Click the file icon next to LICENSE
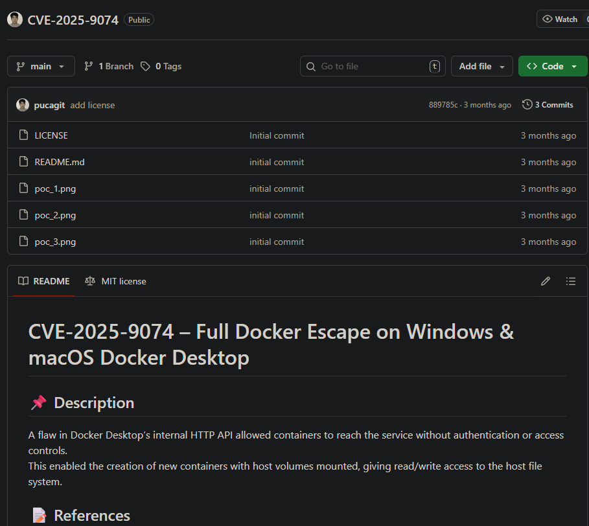The height and width of the screenshot is (526, 589). point(23,135)
